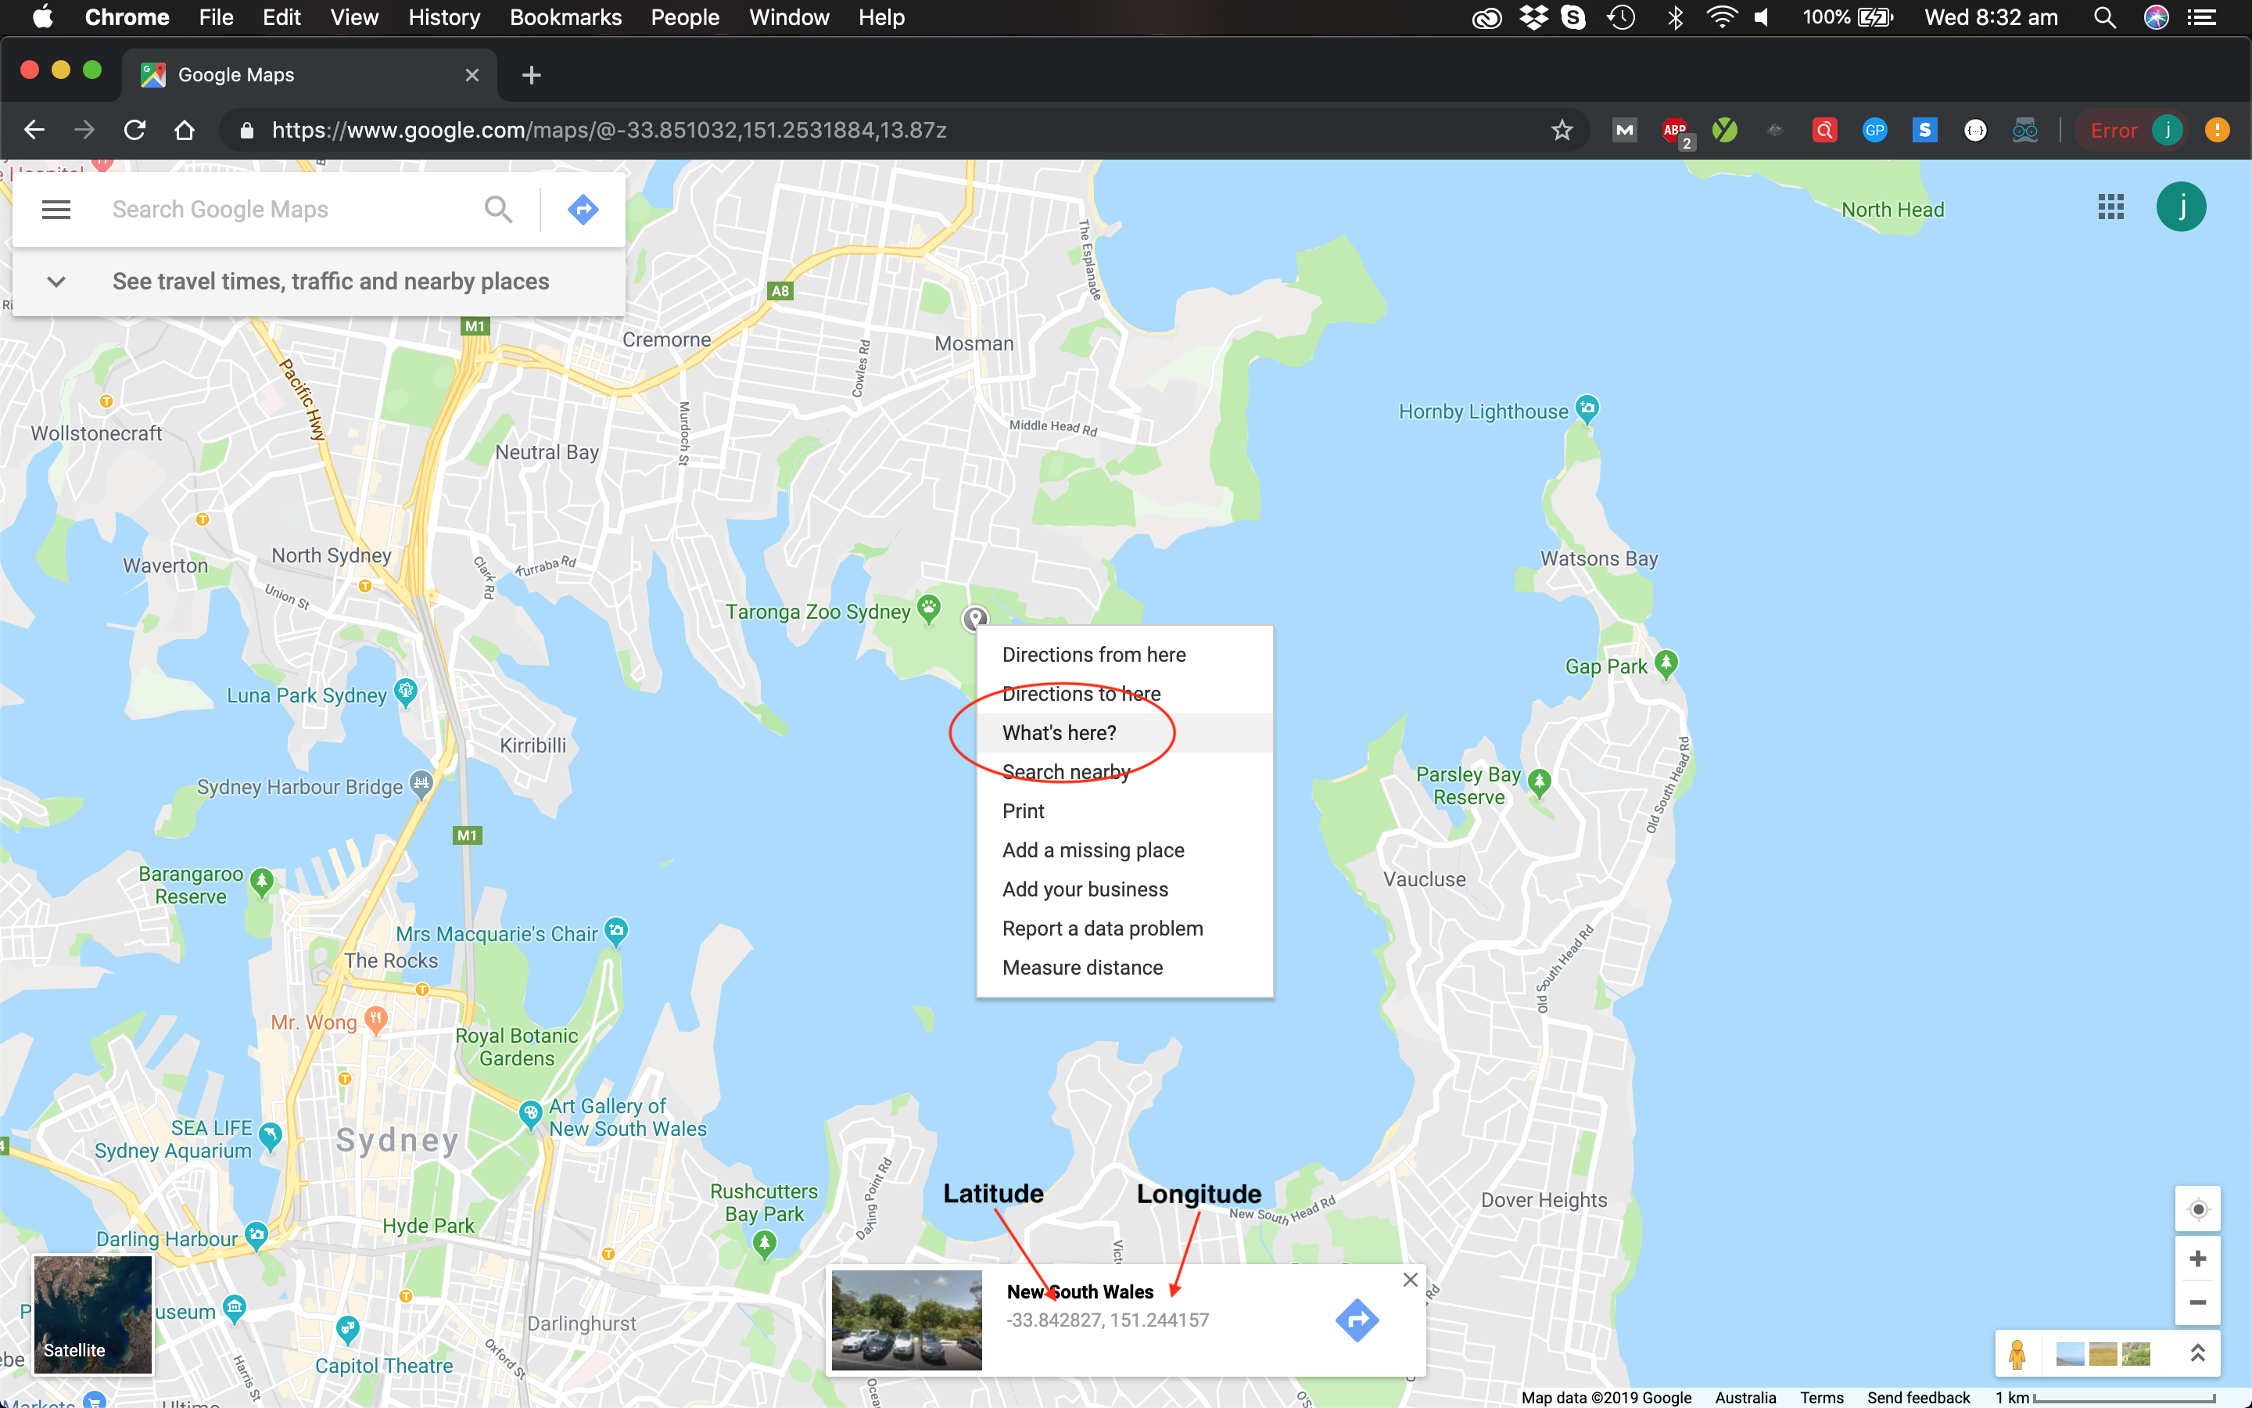
Task: Click the 1 km map scale
Action: point(2105,1397)
